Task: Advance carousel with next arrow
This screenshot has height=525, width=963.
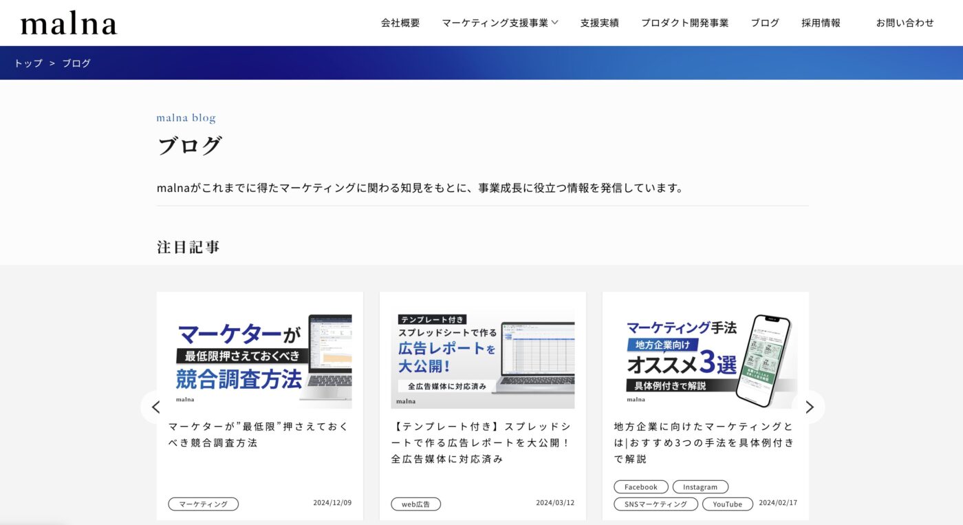Action: (809, 407)
